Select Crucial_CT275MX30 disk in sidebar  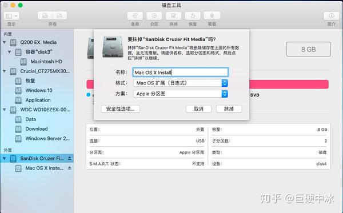click(45, 71)
